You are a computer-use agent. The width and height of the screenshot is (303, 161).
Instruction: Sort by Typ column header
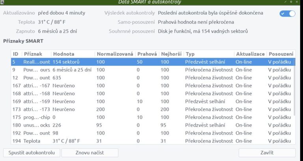click(209, 54)
